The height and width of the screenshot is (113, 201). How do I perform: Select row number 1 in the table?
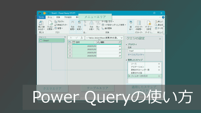tap(70, 46)
